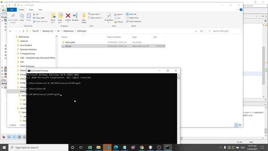Click the Rename icon in Organize group

point(75,17)
